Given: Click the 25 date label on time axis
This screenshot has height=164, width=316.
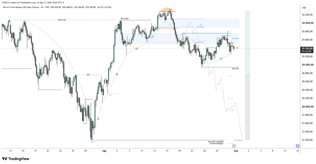Looking at the screenshot, I should tap(205, 151).
